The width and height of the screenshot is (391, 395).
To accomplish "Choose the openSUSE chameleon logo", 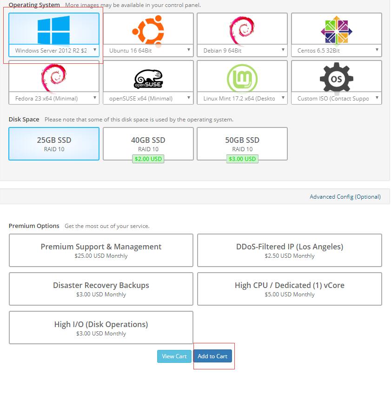I will (148, 78).
